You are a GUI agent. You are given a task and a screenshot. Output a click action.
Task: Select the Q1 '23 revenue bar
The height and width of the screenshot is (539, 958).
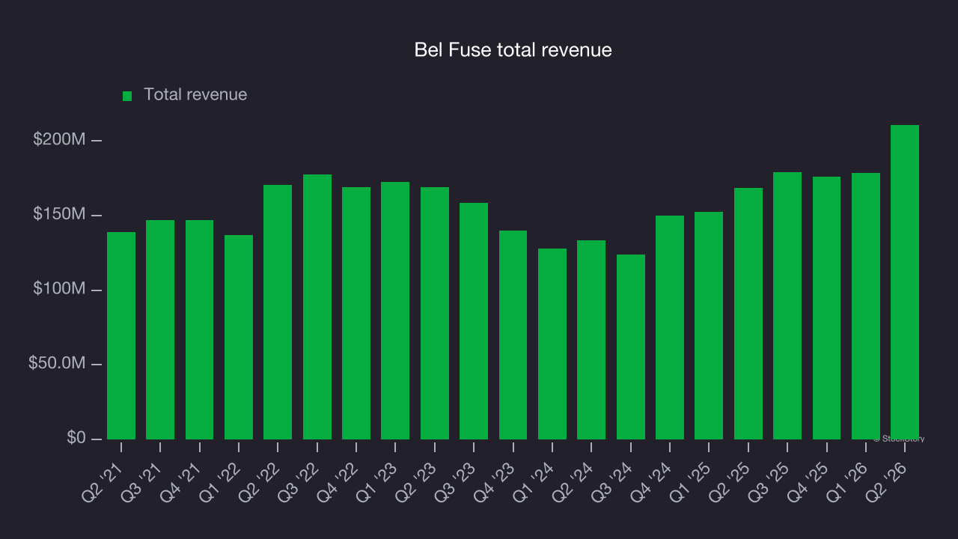[x=395, y=311]
